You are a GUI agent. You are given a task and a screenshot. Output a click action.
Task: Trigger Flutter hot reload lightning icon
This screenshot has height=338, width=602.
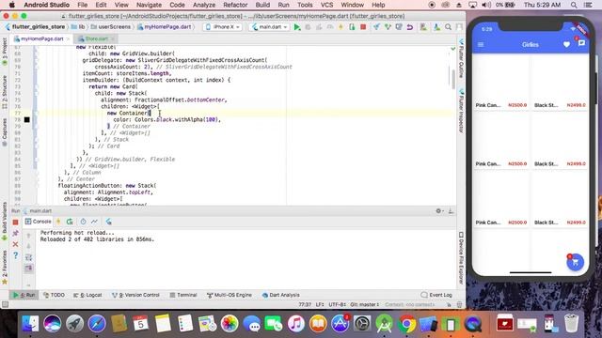(341, 27)
